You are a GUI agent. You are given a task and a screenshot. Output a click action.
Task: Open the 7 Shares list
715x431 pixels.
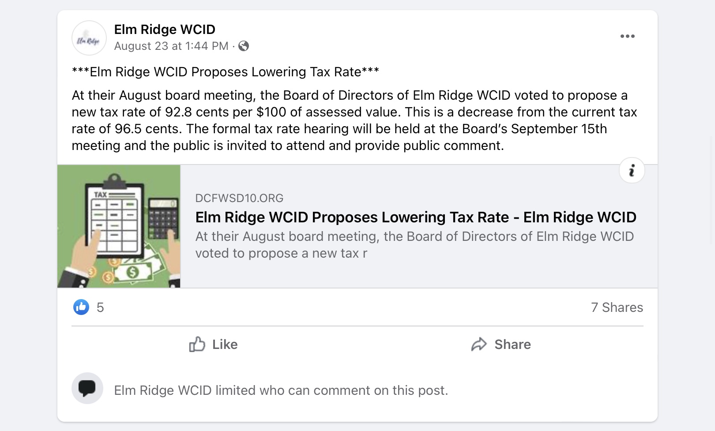(617, 307)
